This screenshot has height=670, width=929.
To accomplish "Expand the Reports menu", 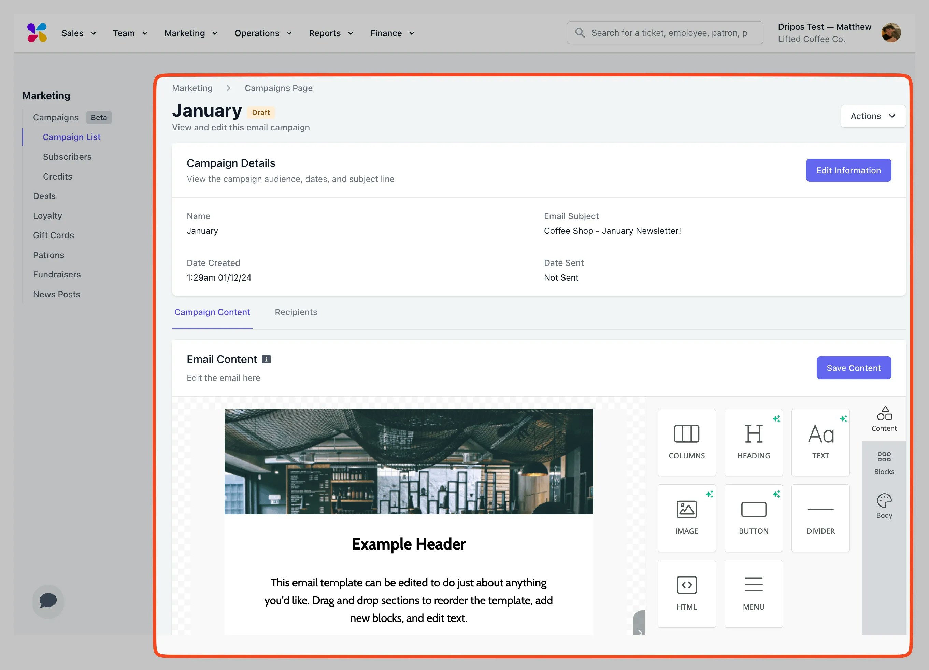I will 331,33.
